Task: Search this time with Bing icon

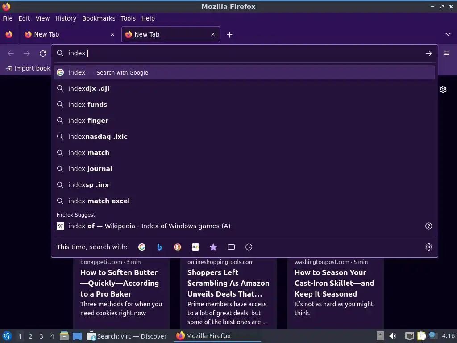Action: pos(160,247)
